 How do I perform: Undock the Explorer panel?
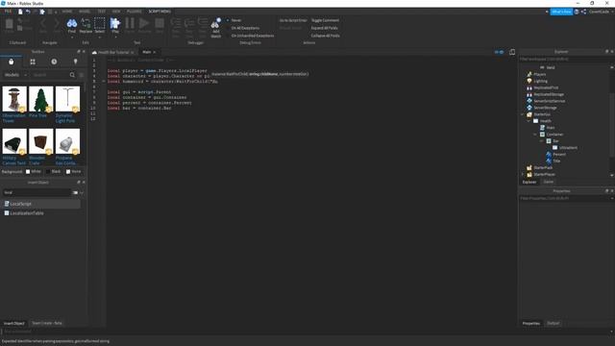(606, 51)
